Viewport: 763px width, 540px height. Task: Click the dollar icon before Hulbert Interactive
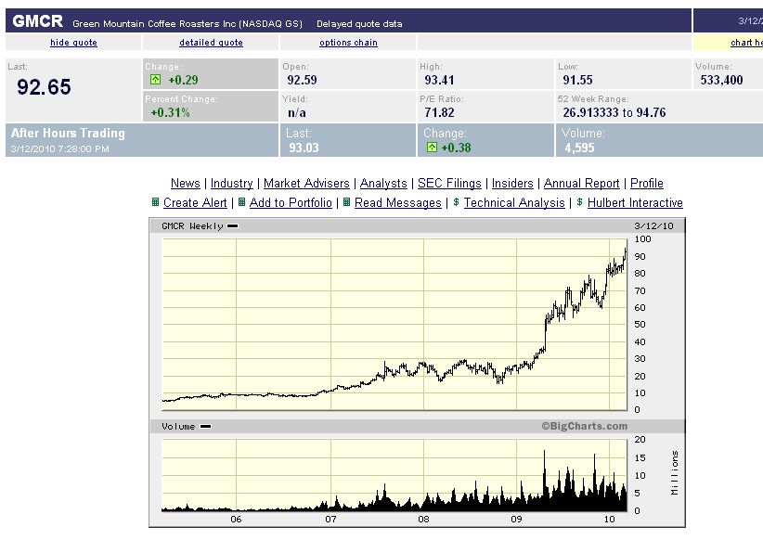[x=579, y=202]
